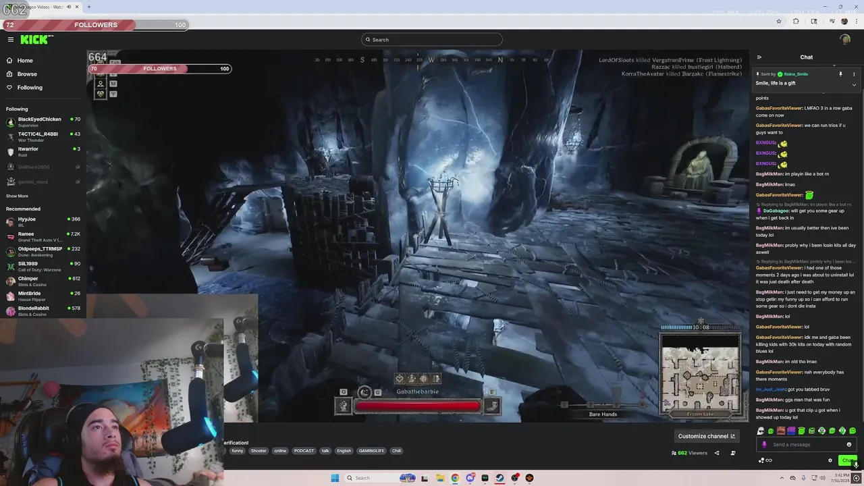Select the PODCAST tag
The height and width of the screenshot is (486, 864).
(x=304, y=451)
